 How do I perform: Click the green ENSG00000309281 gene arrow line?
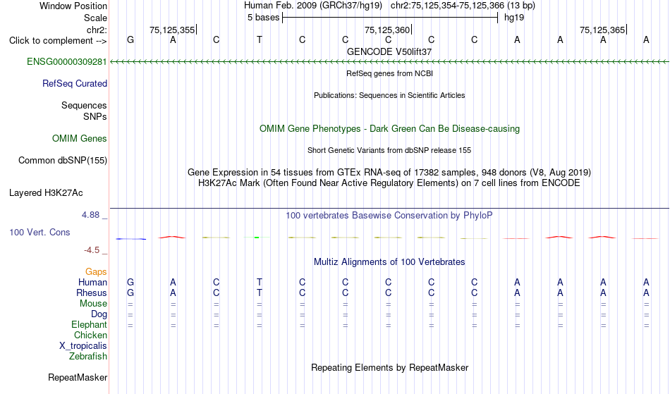tap(389, 62)
